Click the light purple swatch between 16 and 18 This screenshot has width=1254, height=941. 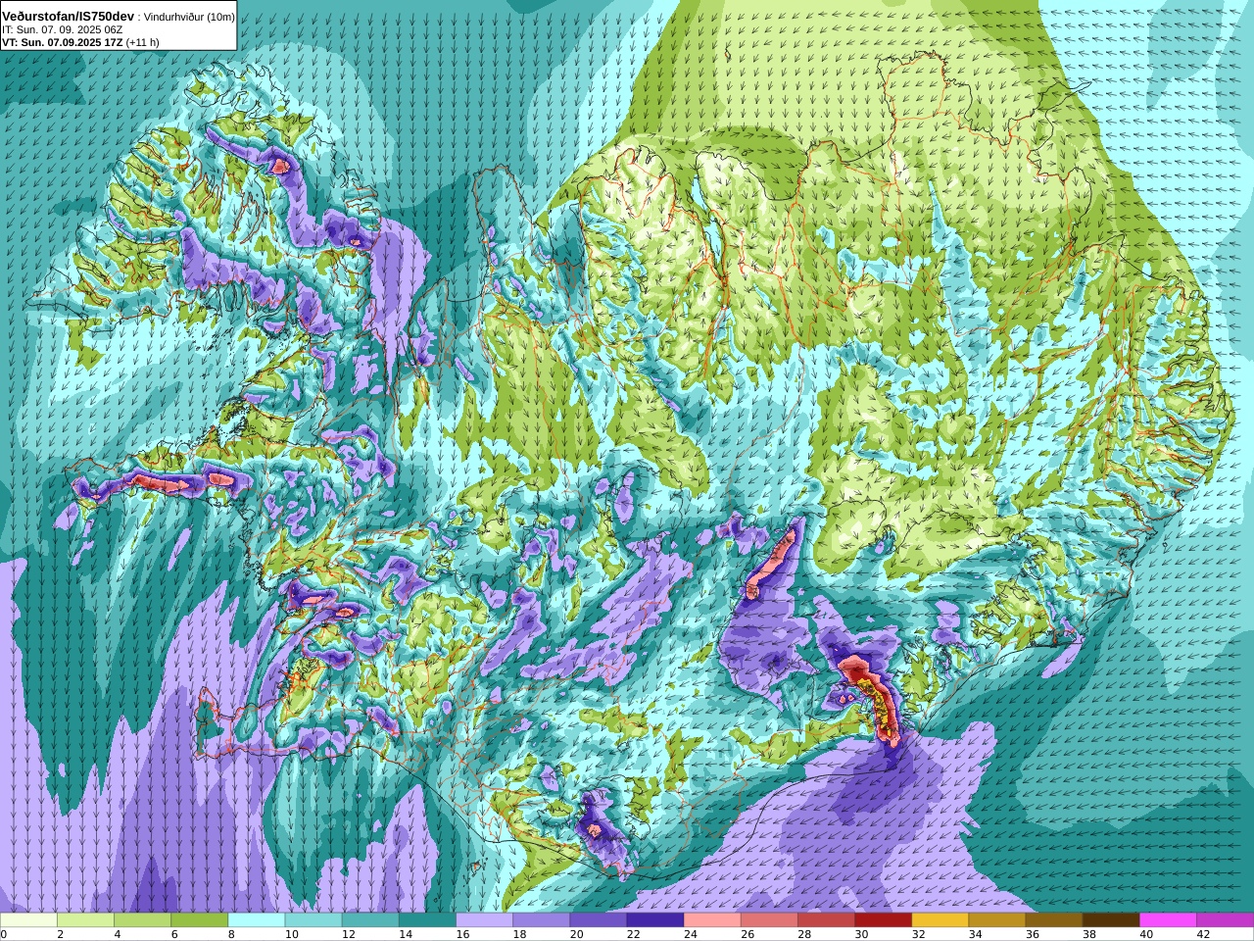(484, 920)
